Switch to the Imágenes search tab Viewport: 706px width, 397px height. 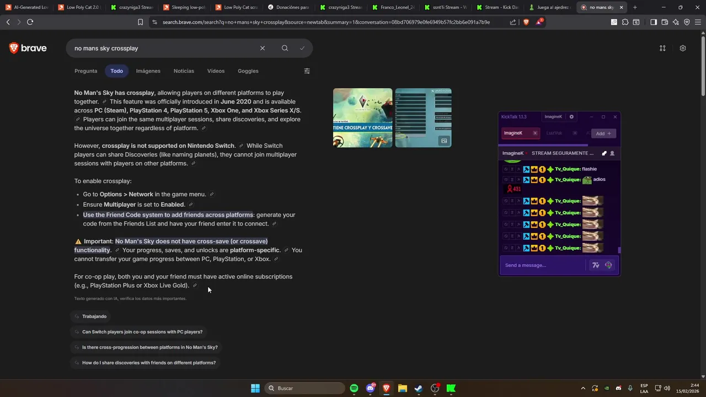click(148, 71)
